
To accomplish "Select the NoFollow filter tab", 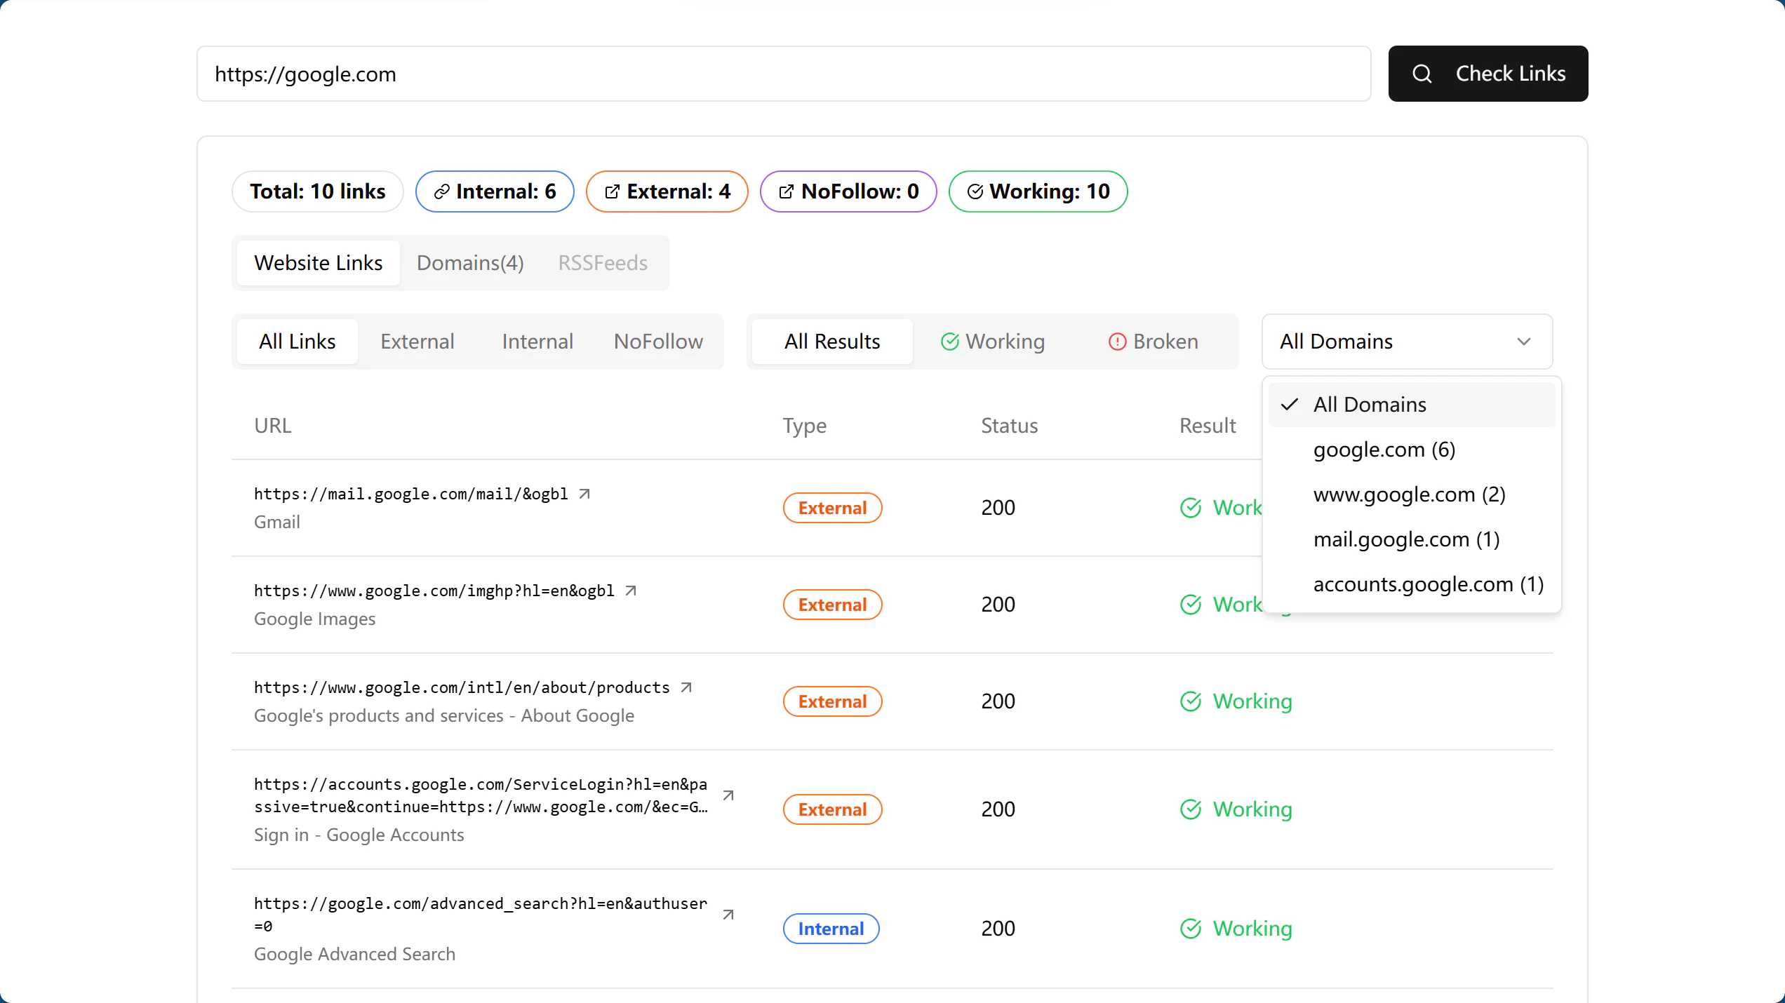I will [658, 342].
